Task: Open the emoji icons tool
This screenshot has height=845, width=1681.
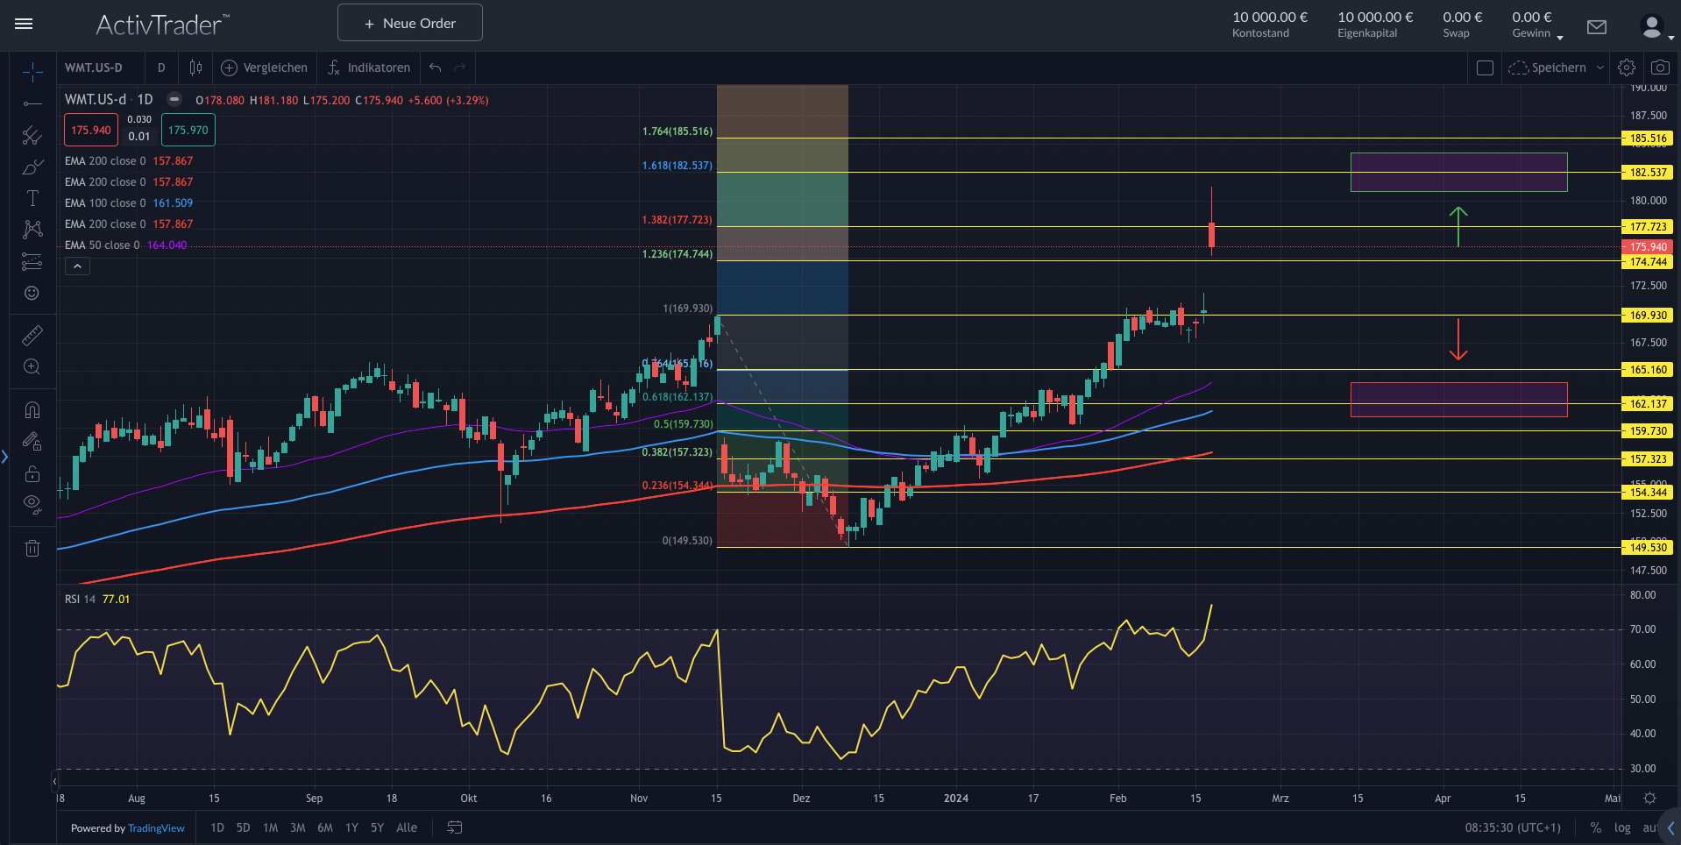Action: click(x=32, y=293)
